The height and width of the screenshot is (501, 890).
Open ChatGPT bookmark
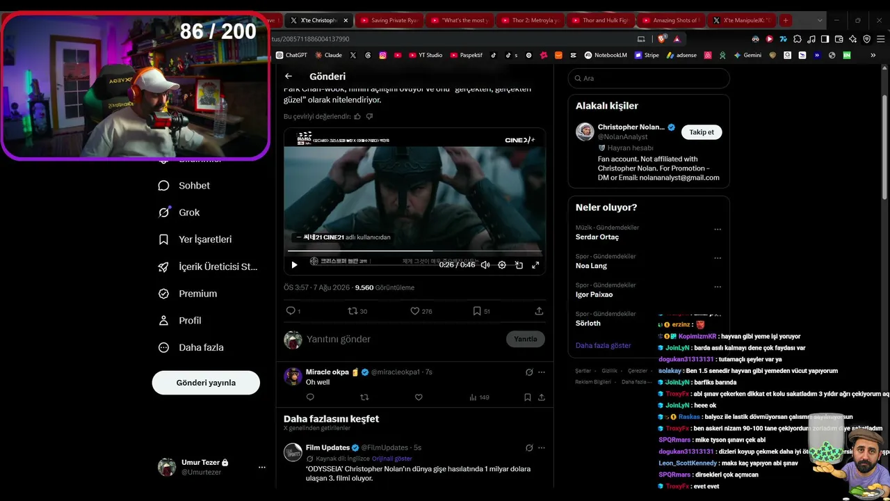pyautogui.click(x=291, y=55)
